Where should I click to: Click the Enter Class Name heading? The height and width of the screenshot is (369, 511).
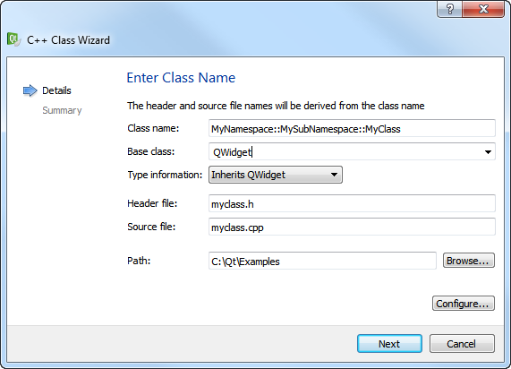181,78
